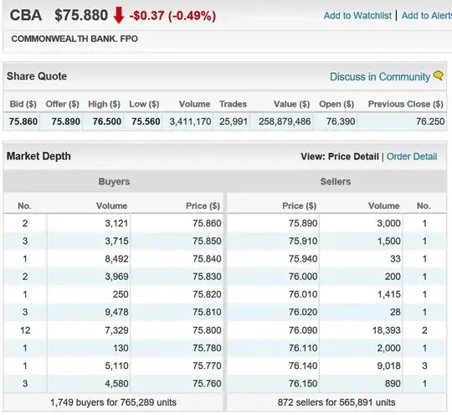Click the buyer price 75.850
Viewport: 452px width, 415px height.
[207, 241]
